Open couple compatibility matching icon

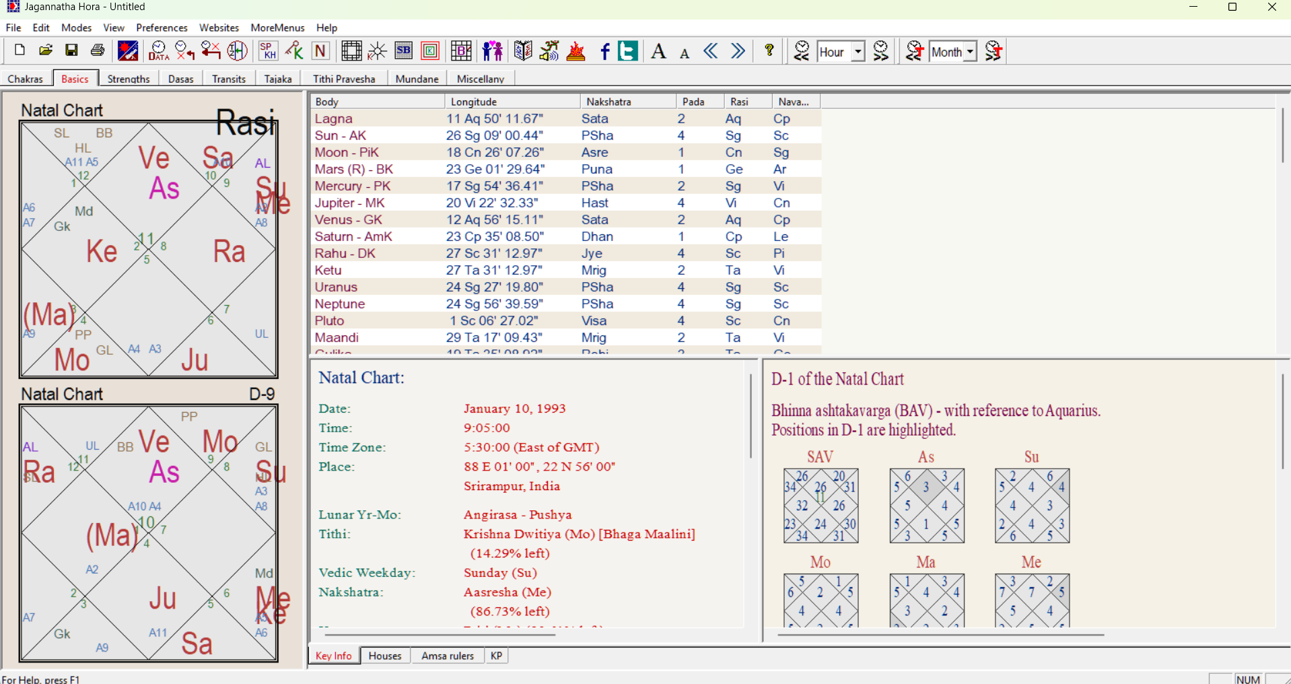click(493, 50)
